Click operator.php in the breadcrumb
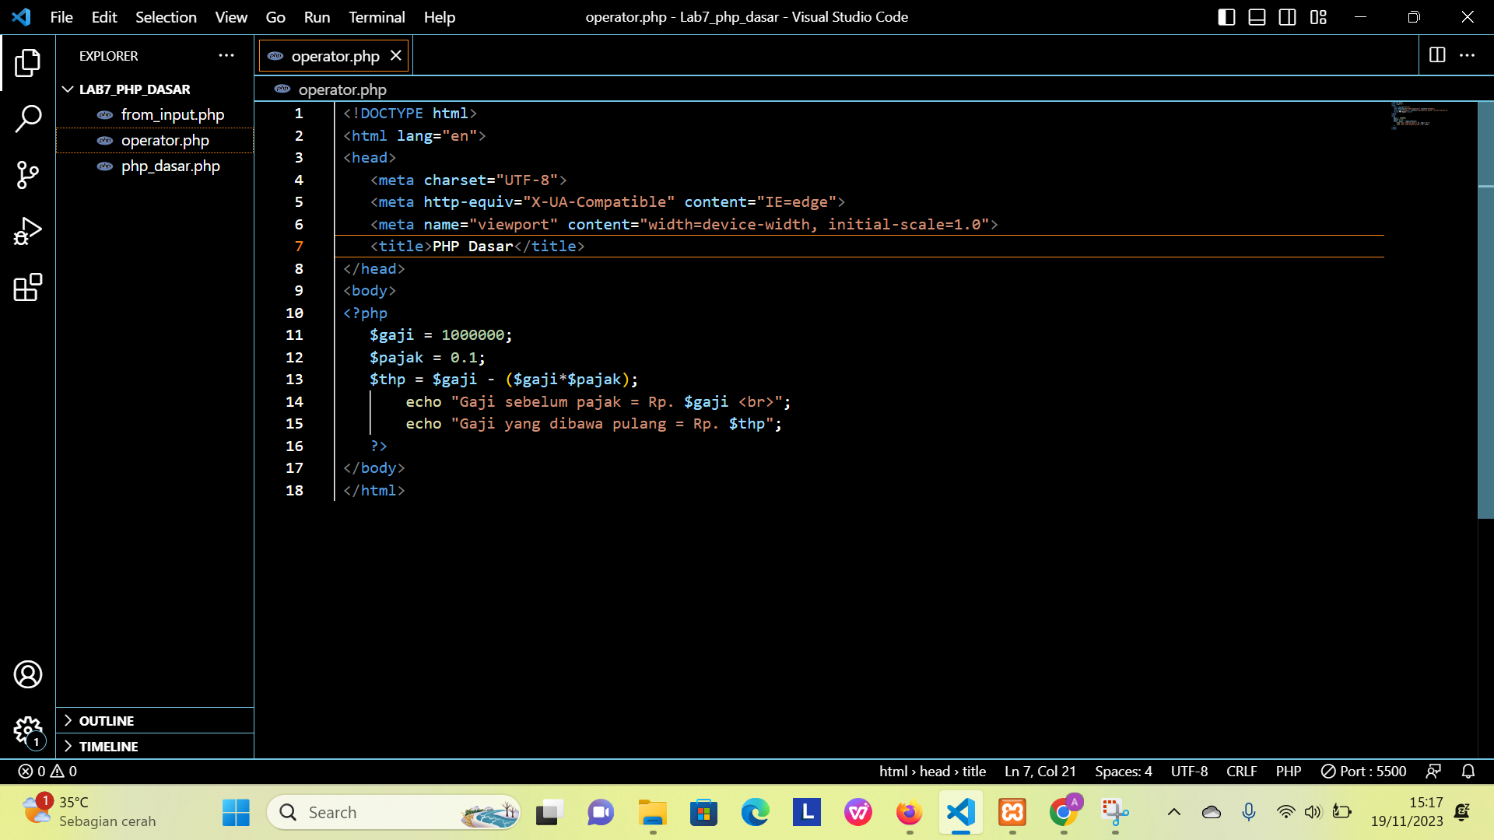 point(342,89)
